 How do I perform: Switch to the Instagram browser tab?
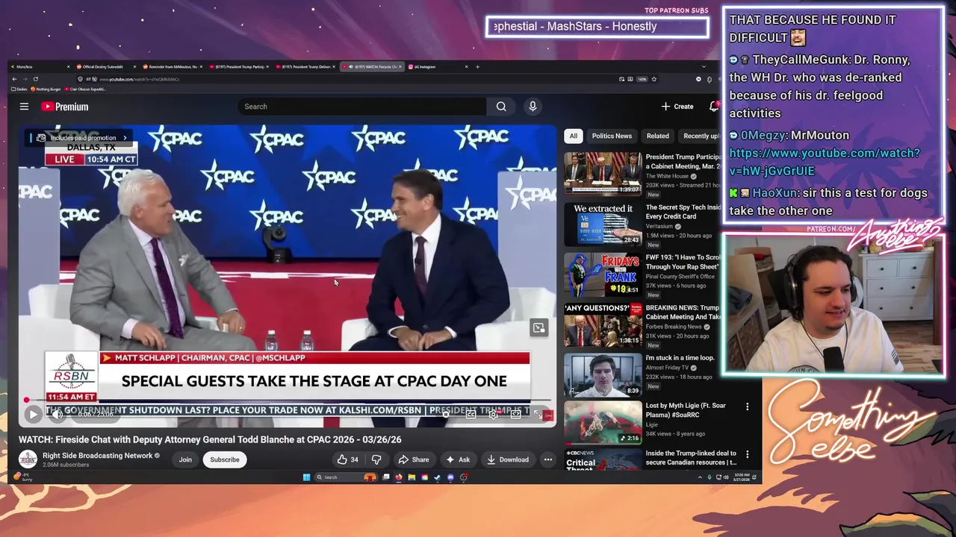tap(438, 66)
